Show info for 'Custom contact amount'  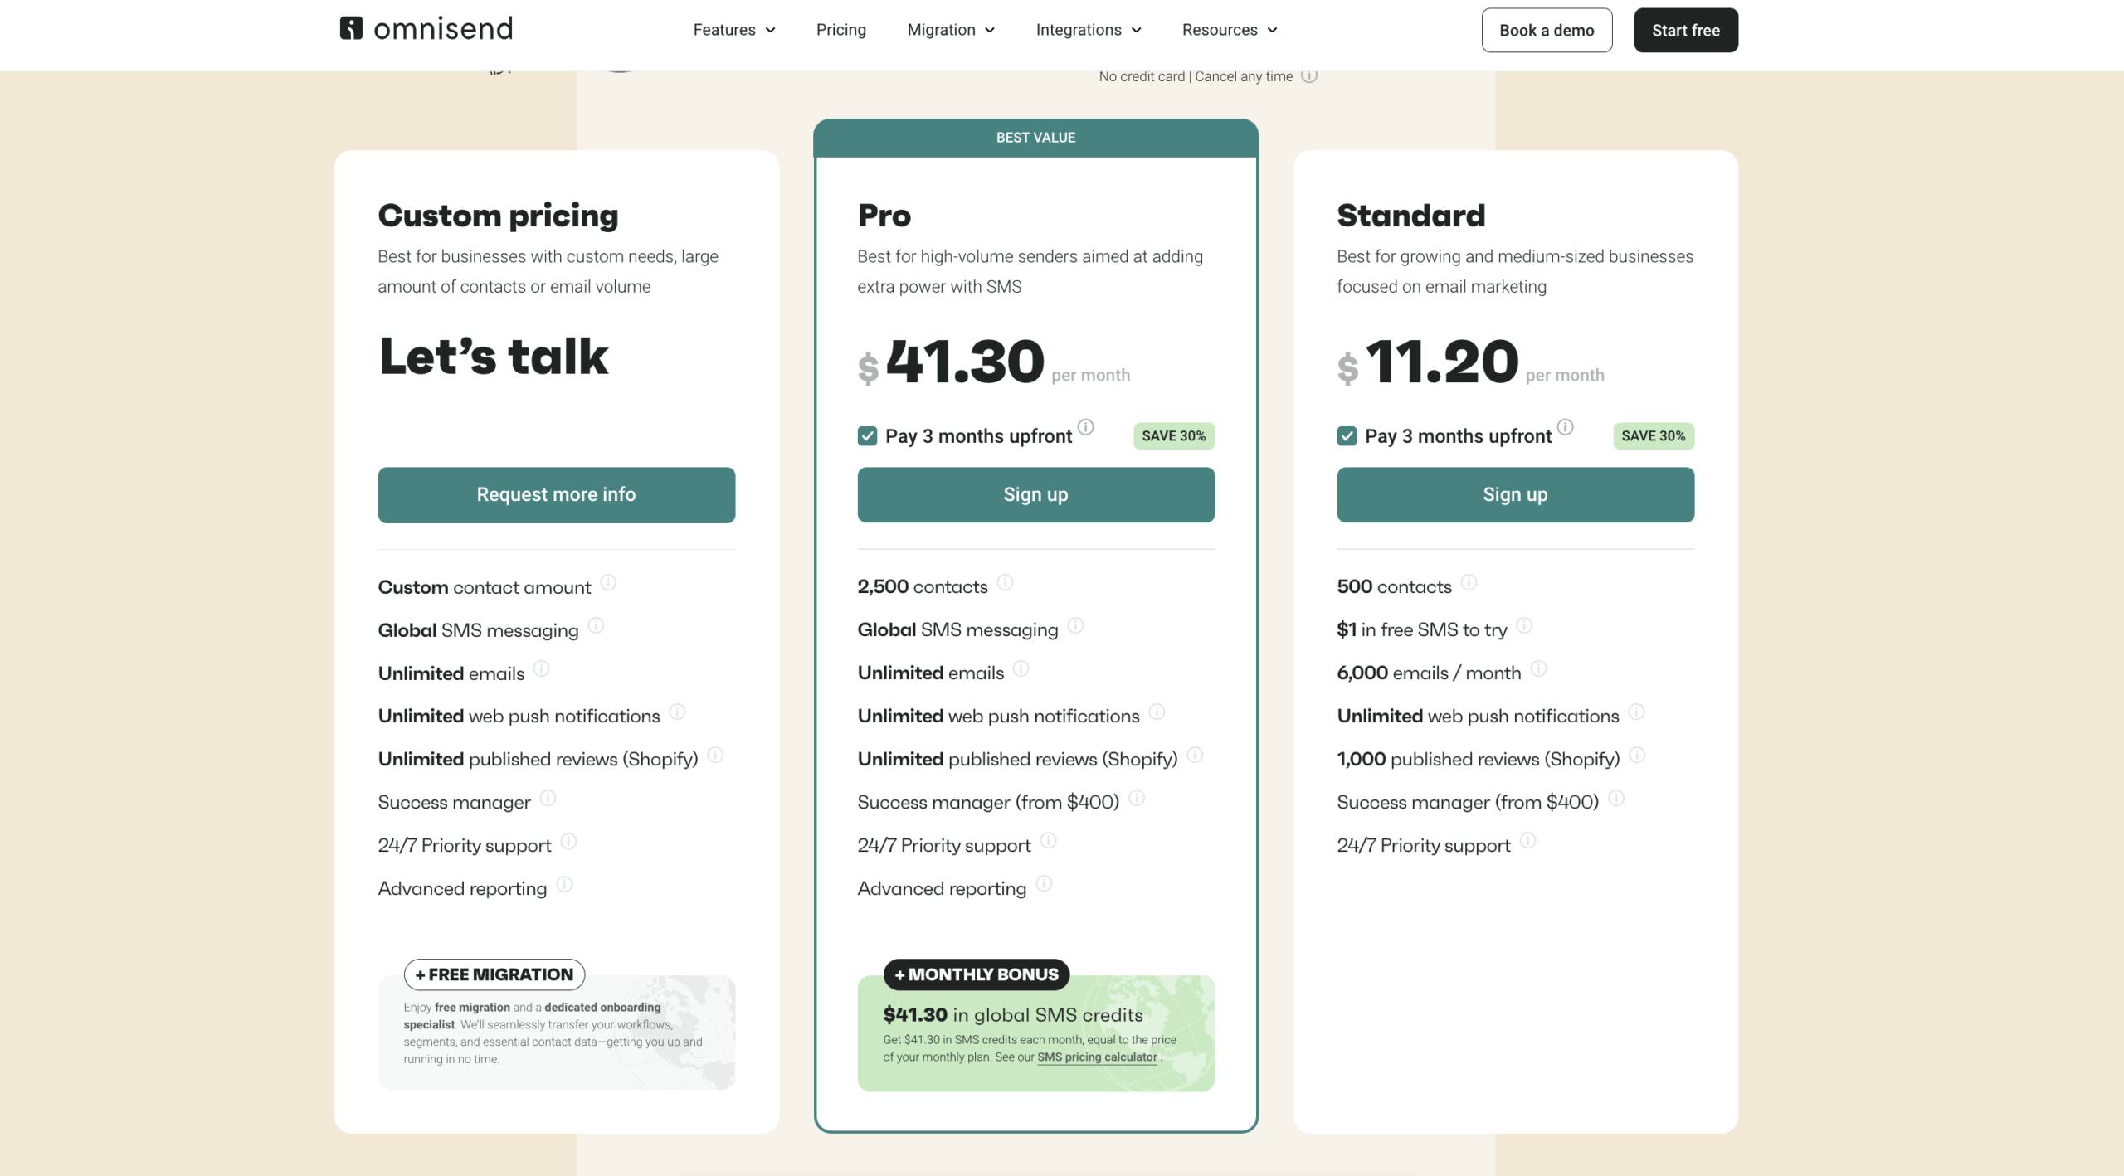point(608,582)
